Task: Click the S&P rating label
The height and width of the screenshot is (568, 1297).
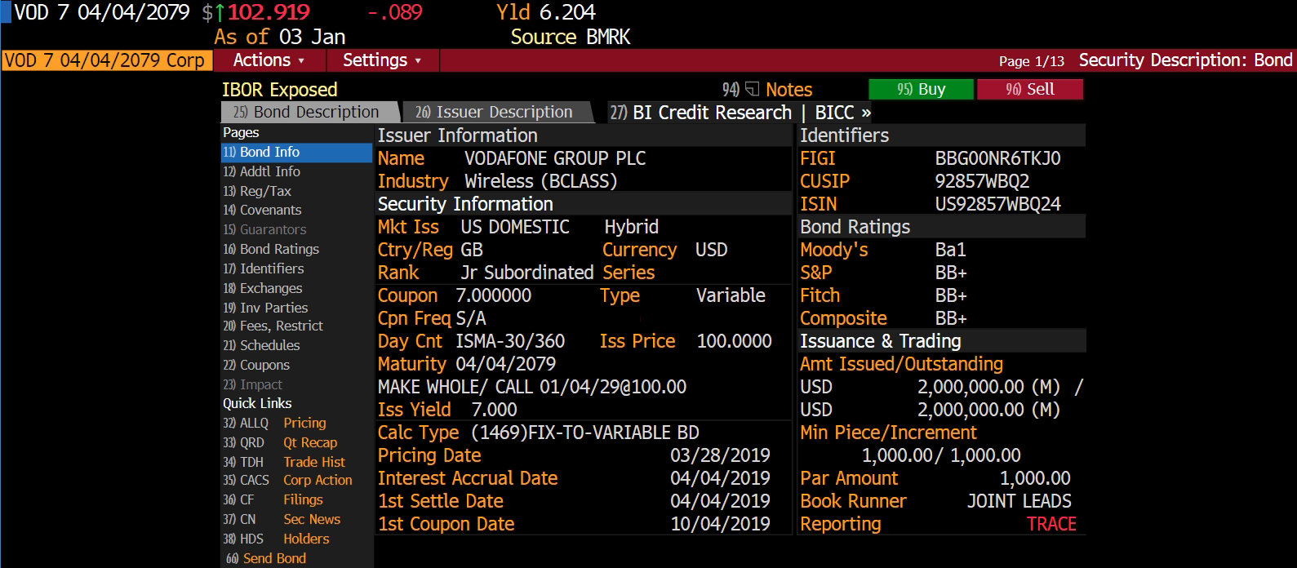Action: coord(815,273)
